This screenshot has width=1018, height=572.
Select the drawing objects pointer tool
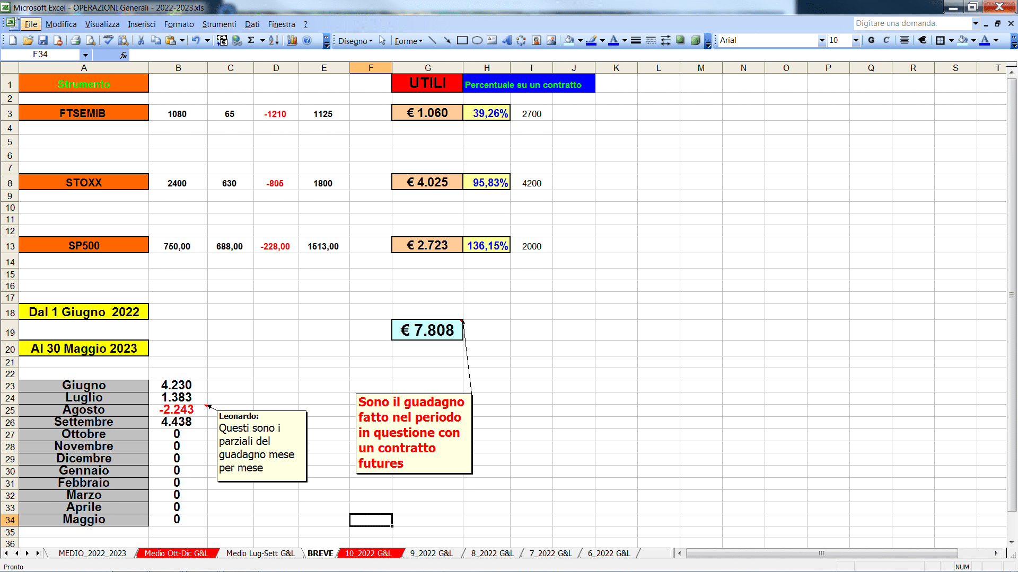pos(382,40)
